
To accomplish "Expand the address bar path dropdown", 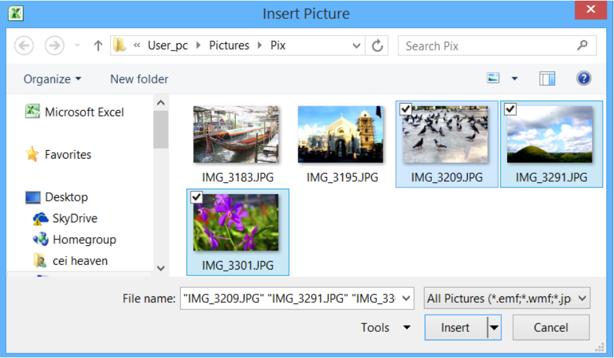I will pyautogui.click(x=356, y=46).
